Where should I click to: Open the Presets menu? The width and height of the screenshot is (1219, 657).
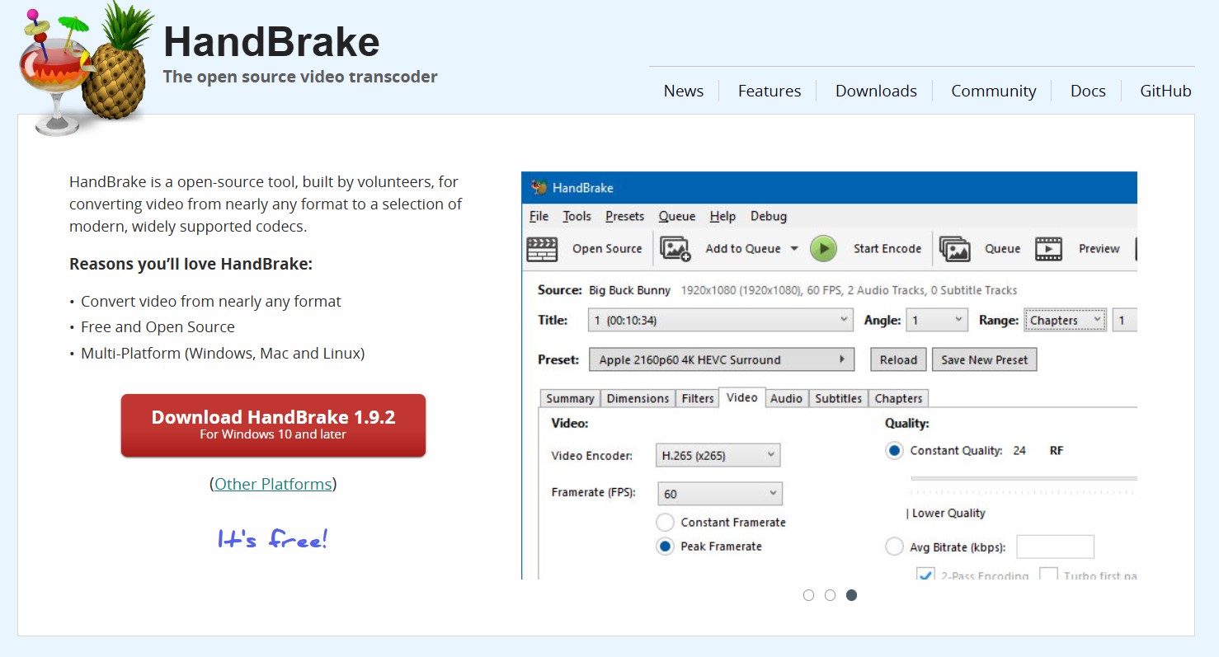coord(624,216)
